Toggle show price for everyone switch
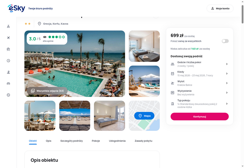The height and width of the screenshot is (168, 244). coord(225,41)
